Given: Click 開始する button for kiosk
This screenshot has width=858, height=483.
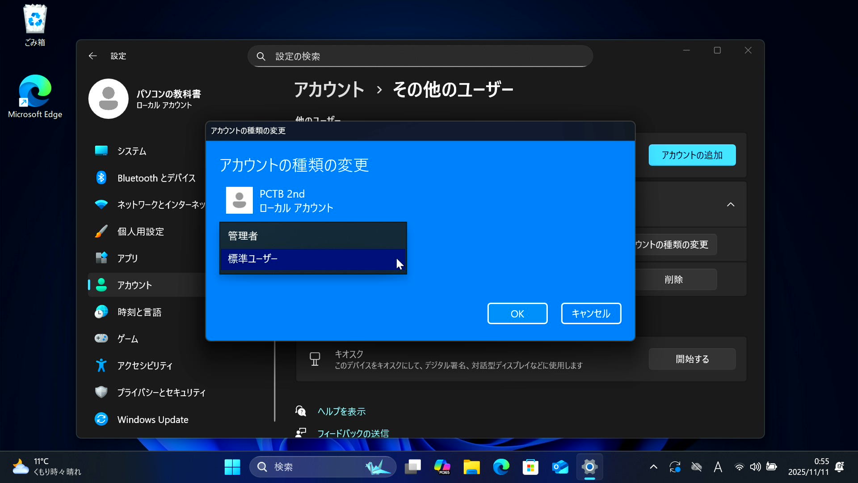Looking at the screenshot, I should pyautogui.click(x=692, y=359).
